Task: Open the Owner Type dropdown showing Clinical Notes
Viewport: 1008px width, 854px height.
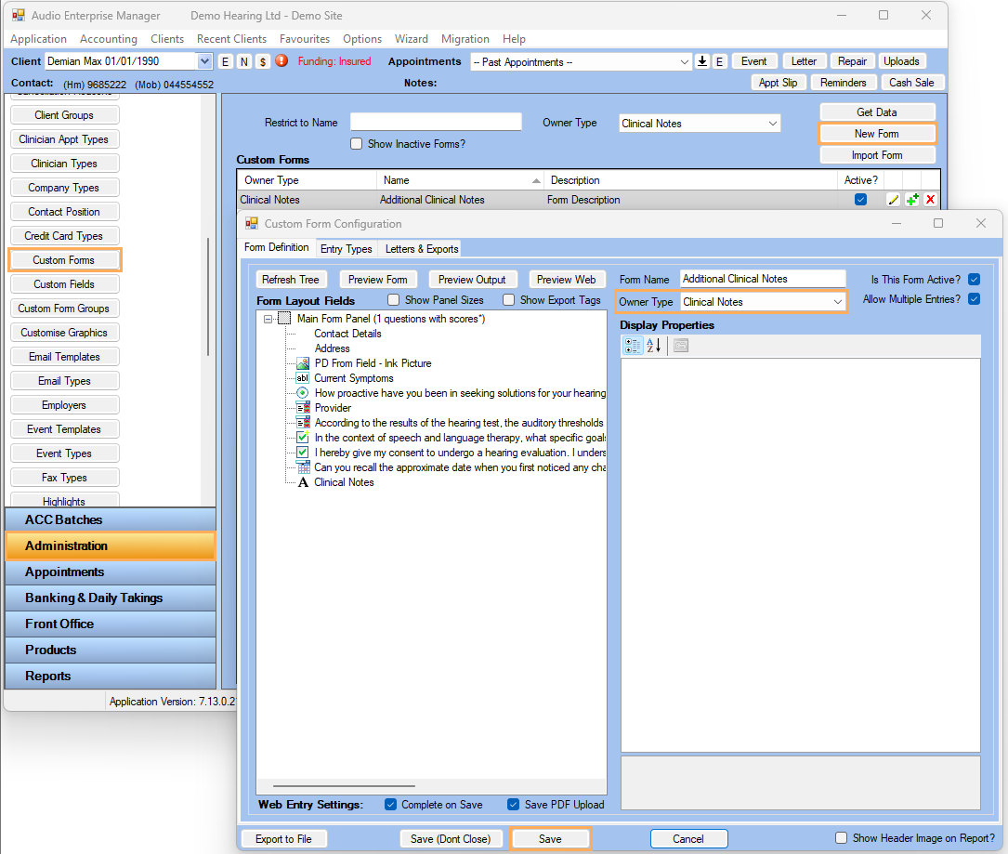Action: [763, 301]
